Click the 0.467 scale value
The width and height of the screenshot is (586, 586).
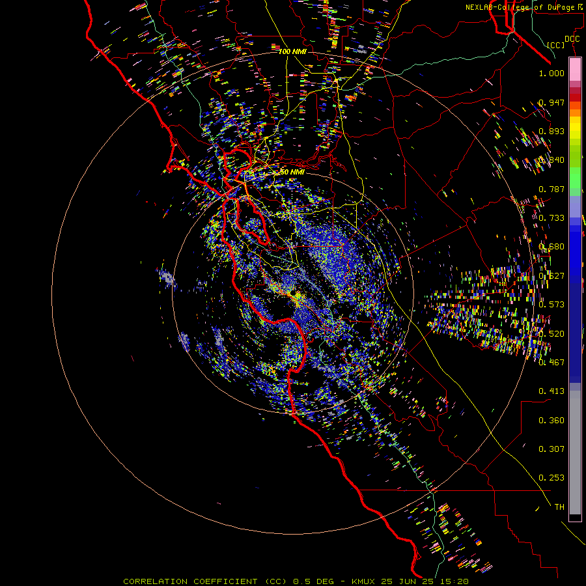551,362
